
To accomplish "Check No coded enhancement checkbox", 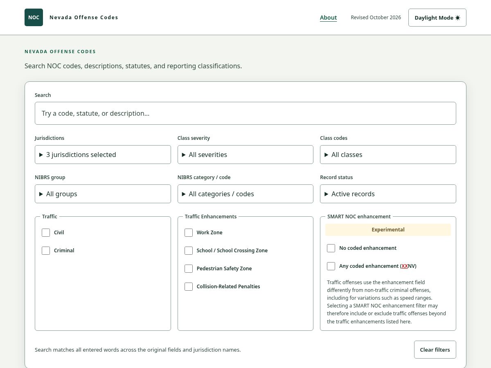I will tap(331, 248).
